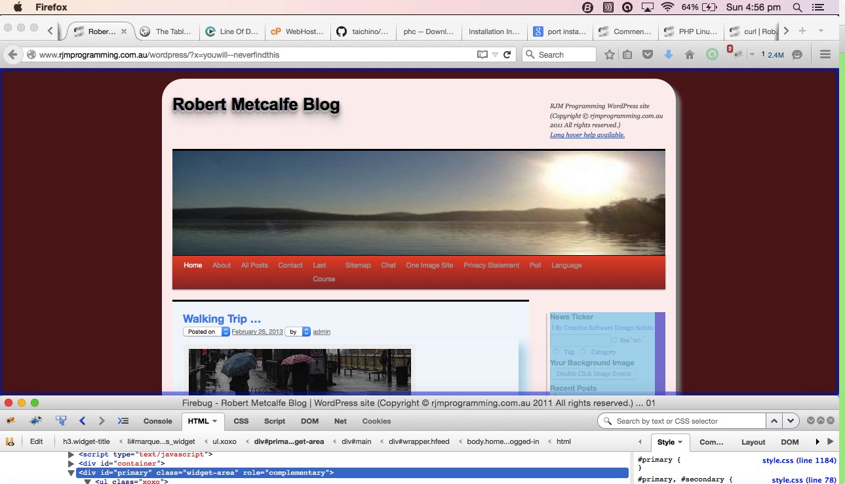Click the Firefox back navigation arrow
This screenshot has height=484, width=845.
click(x=12, y=55)
